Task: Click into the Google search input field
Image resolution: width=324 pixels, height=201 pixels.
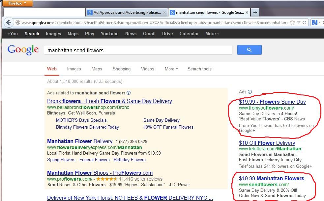Action: pyautogui.click(x=138, y=50)
